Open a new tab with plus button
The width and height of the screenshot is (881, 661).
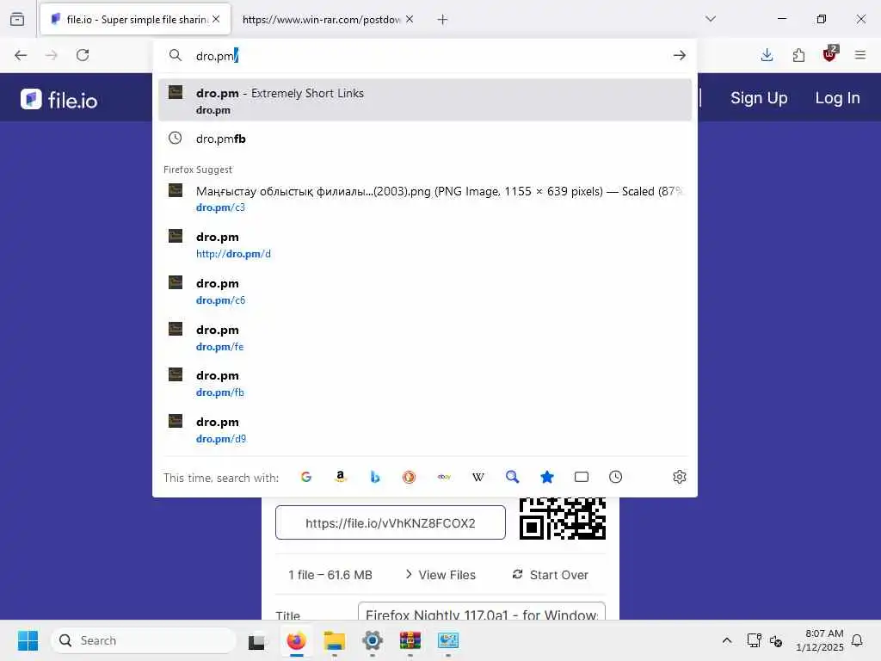[x=443, y=20]
